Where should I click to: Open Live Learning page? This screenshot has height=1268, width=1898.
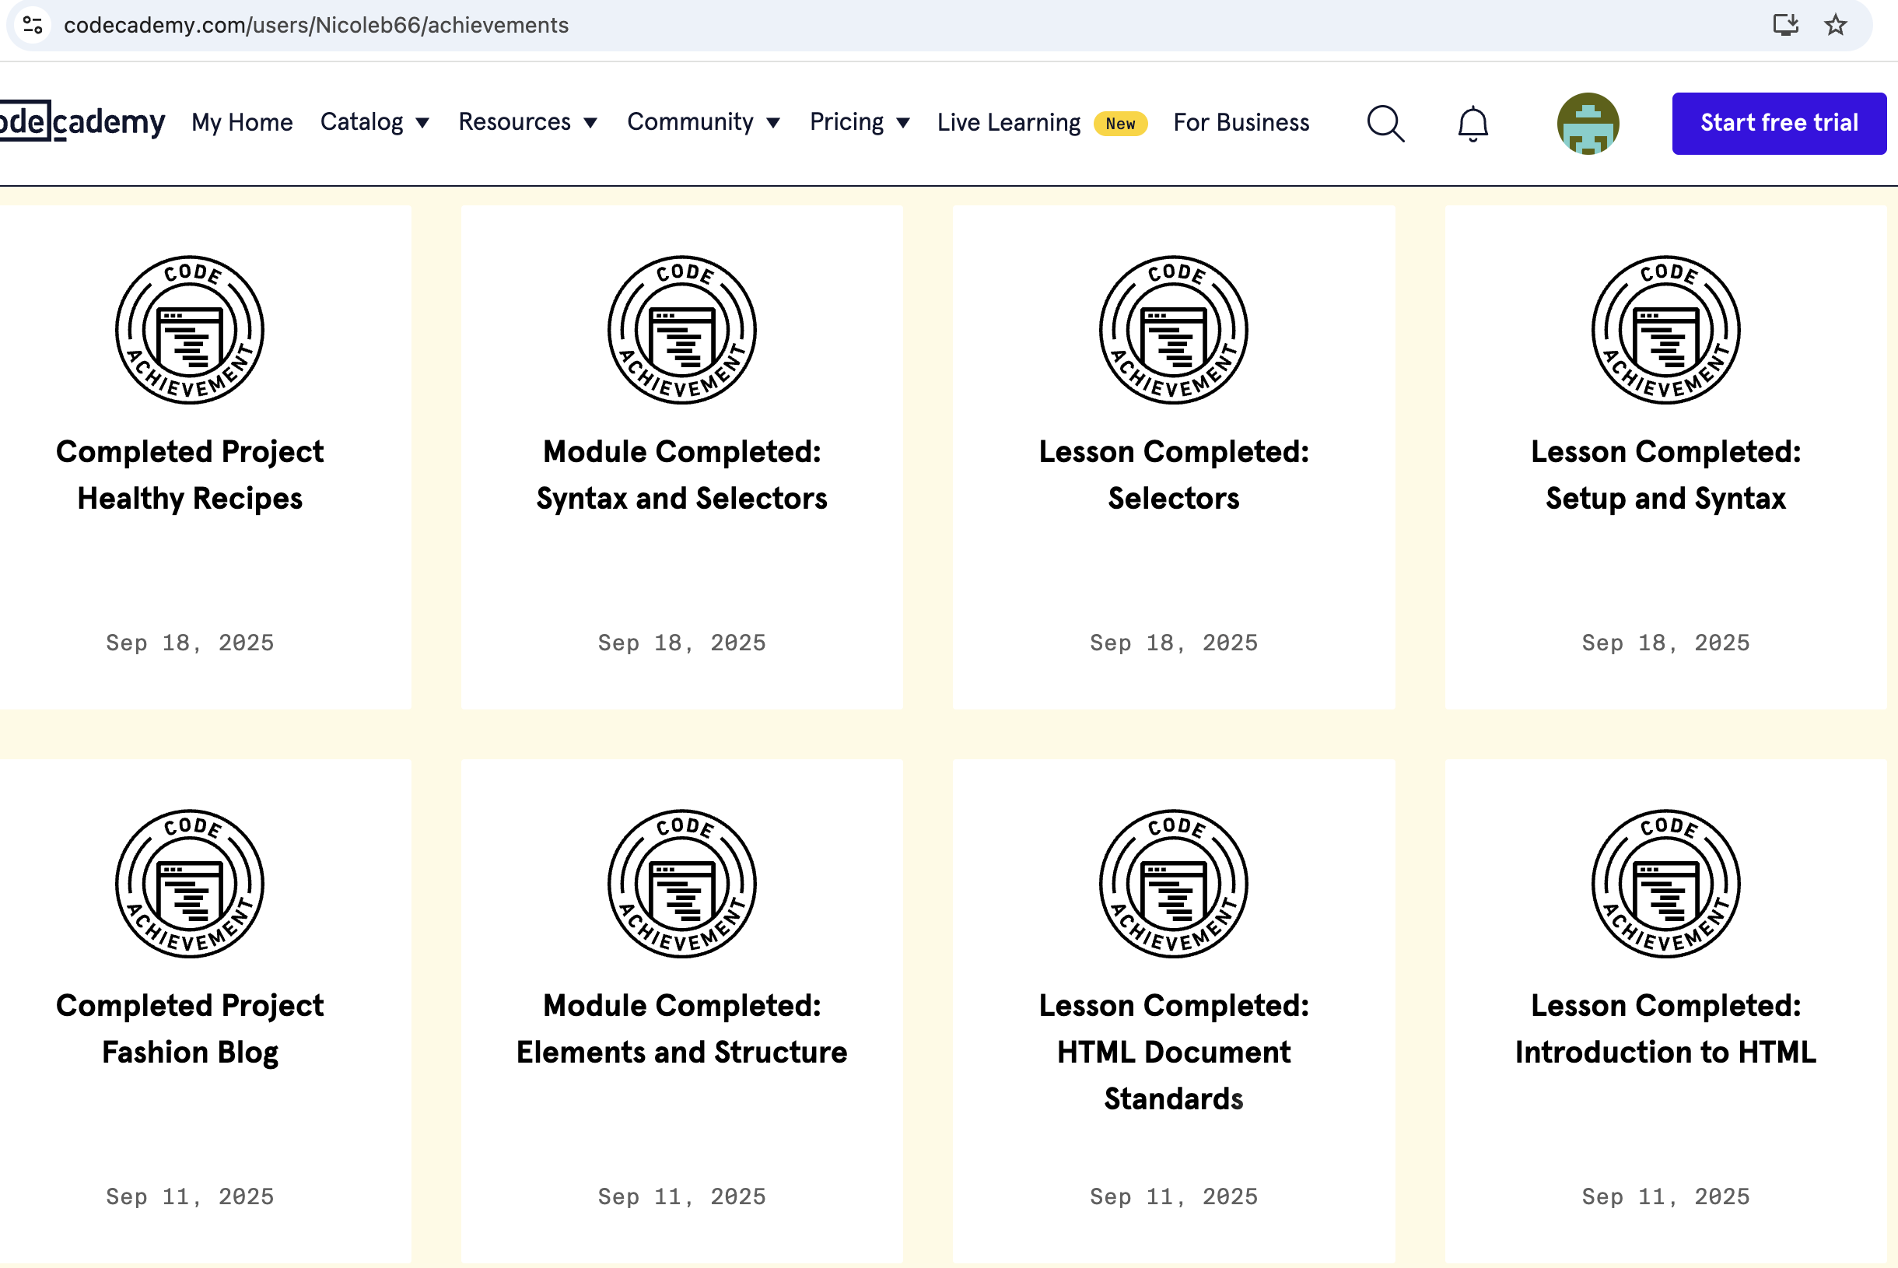pyautogui.click(x=1007, y=122)
